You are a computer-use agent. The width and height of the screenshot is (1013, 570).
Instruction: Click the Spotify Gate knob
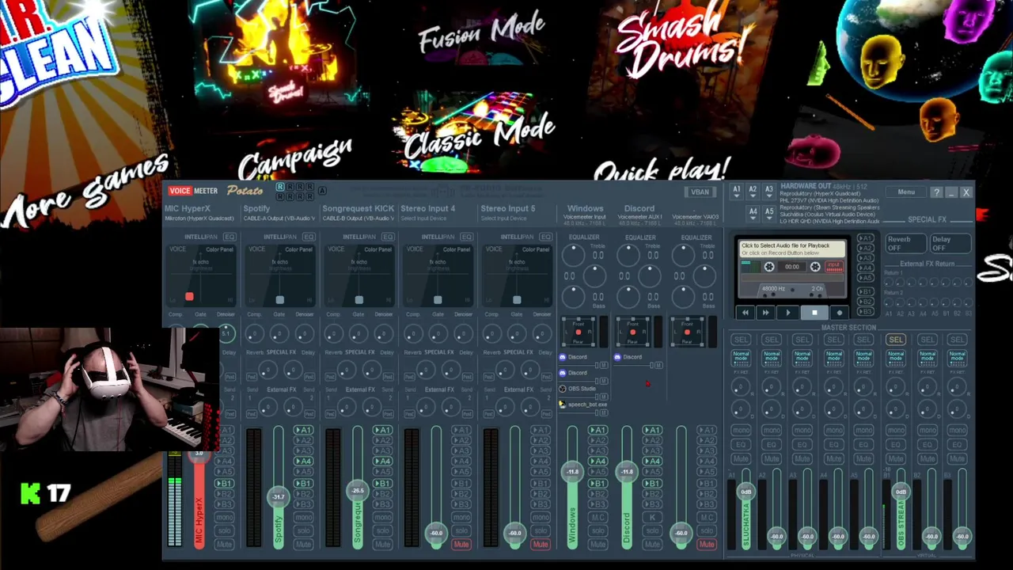pos(279,333)
